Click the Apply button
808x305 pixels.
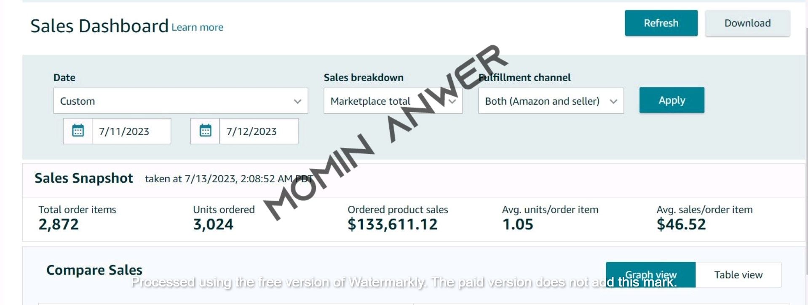tap(672, 100)
